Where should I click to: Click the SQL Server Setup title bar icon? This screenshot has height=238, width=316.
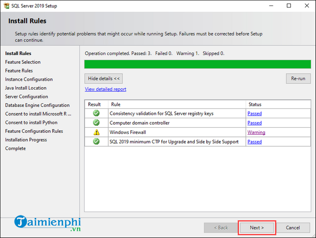(7, 6)
